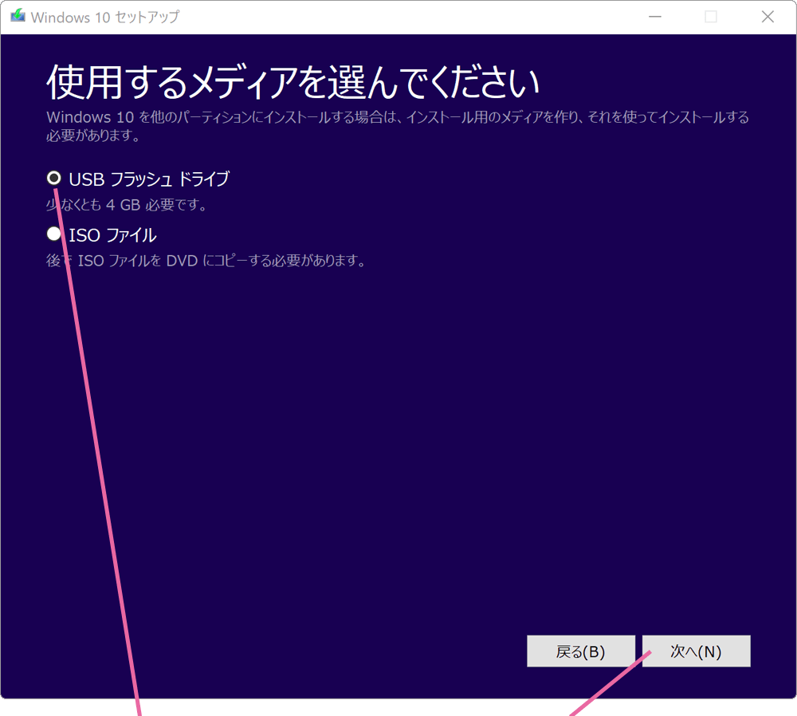Click the ISO note about copying to DVD
Image resolution: width=797 pixels, height=716 pixels.
point(206,261)
